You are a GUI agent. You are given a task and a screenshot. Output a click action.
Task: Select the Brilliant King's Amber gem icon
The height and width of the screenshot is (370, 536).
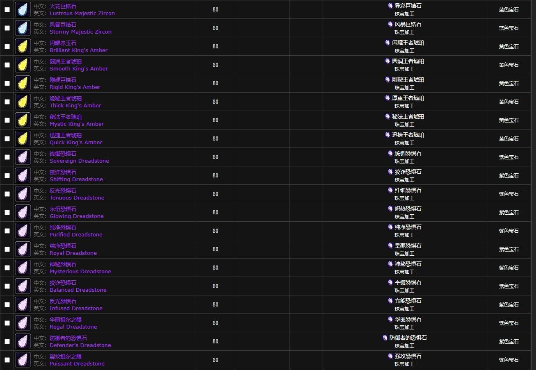click(x=23, y=46)
